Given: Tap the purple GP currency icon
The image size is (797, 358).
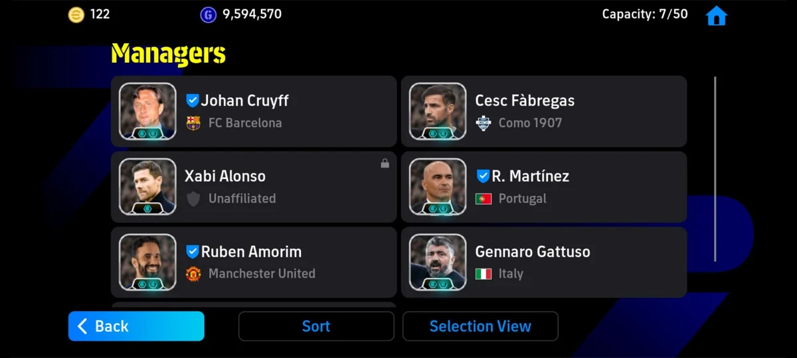Looking at the screenshot, I should [209, 15].
